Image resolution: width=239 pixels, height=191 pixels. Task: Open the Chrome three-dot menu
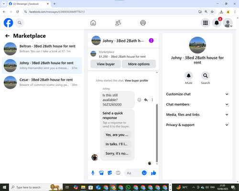pos(235,11)
